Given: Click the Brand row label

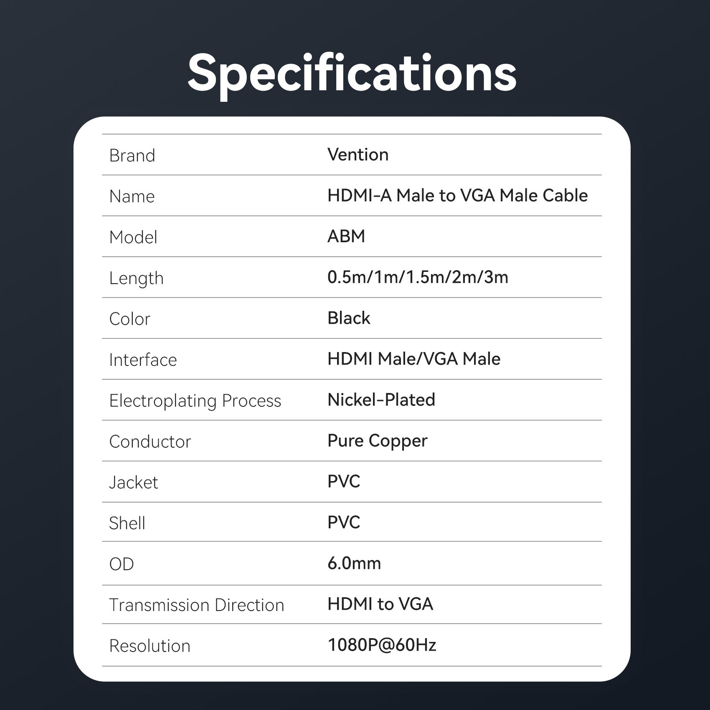Looking at the screenshot, I should [x=132, y=156].
